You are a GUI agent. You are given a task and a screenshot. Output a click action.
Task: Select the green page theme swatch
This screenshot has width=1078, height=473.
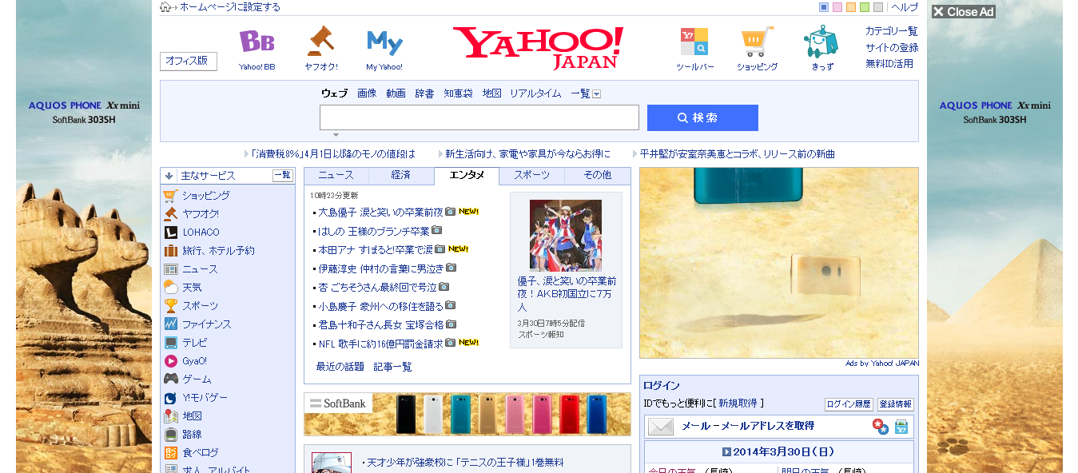(x=865, y=7)
